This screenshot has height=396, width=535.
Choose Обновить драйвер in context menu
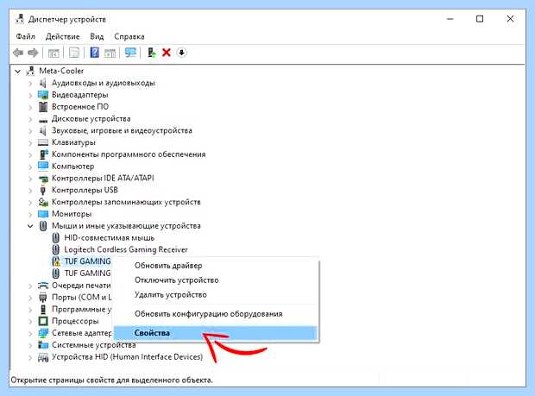point(216,266)
